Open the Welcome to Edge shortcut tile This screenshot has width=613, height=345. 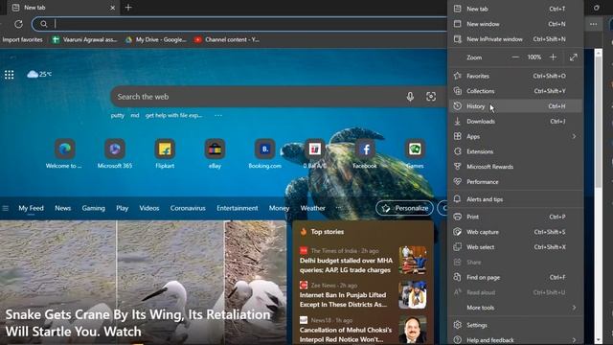tap(64, 153)
